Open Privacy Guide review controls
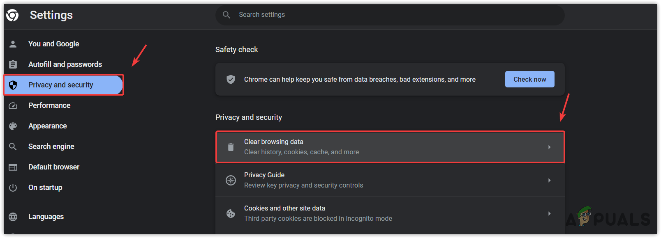Screen dimensions: 661x238 click(x=303, y=180)
